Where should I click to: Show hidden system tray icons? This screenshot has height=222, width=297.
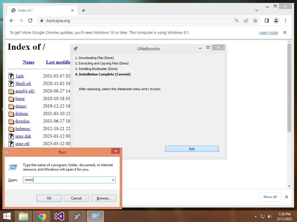[x=256, y=217]
